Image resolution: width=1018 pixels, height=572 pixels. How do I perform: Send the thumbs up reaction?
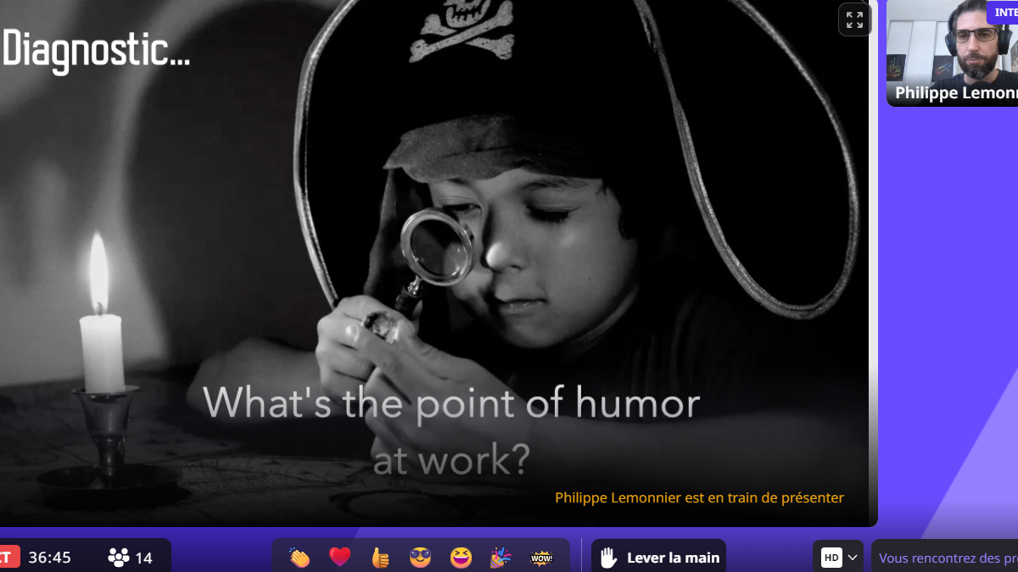[x=380, y=558]
